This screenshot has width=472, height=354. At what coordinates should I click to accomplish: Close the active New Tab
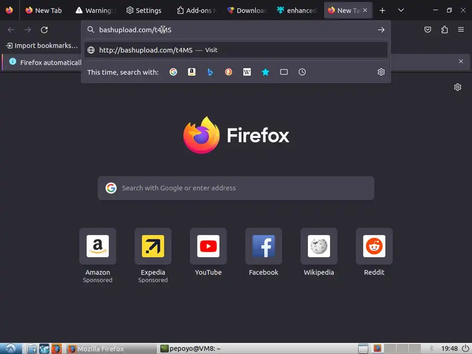tap(365, 10)
